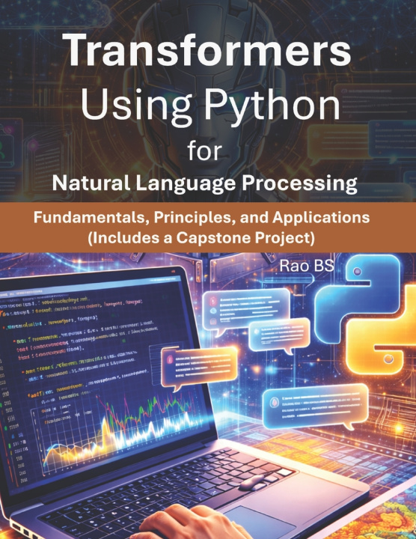Click "(Includes a Capstone Project)" text
The height and width of the screenshot is (539, 416).
pos(201,237)
